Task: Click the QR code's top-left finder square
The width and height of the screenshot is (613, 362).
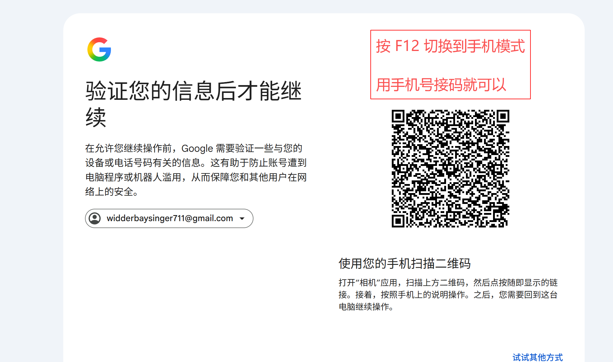Action: click(398, 116)
